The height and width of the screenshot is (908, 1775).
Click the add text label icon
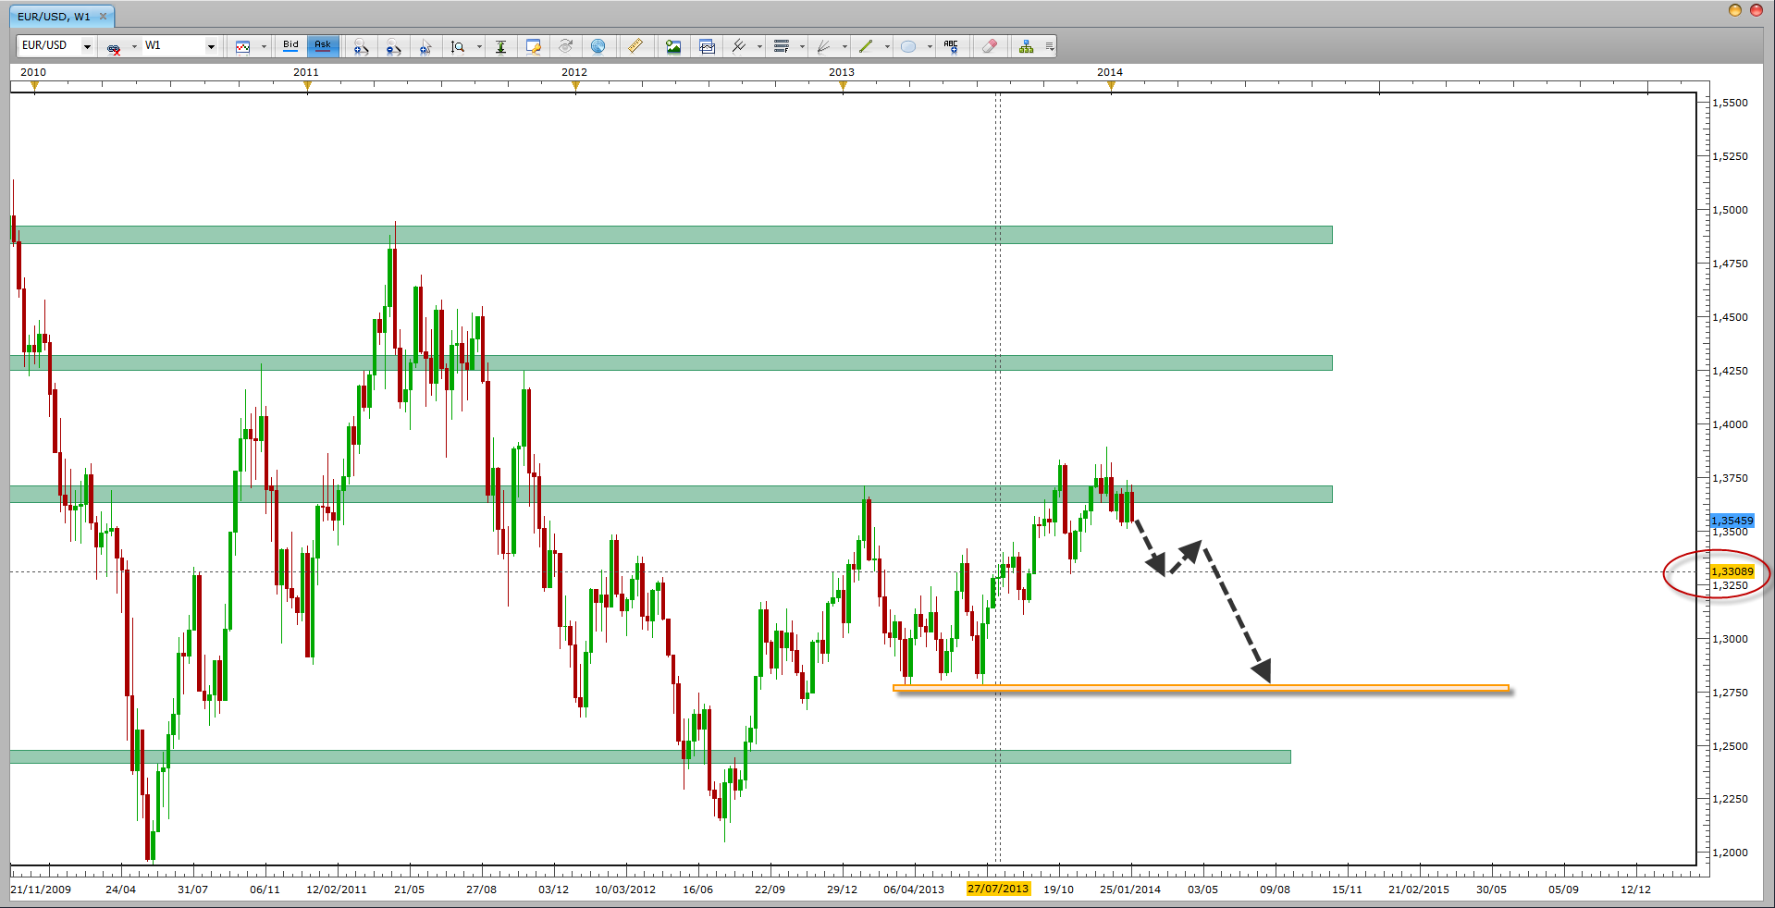click(951, 47)
